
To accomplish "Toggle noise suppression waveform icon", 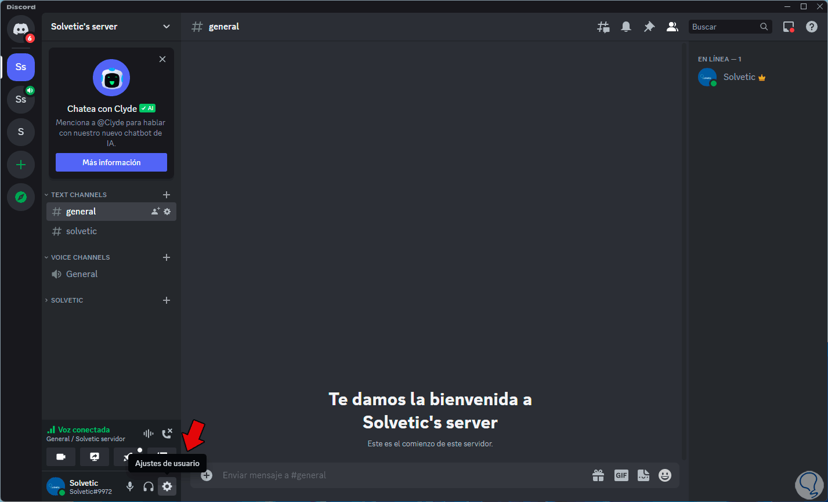I will [149, 433].
